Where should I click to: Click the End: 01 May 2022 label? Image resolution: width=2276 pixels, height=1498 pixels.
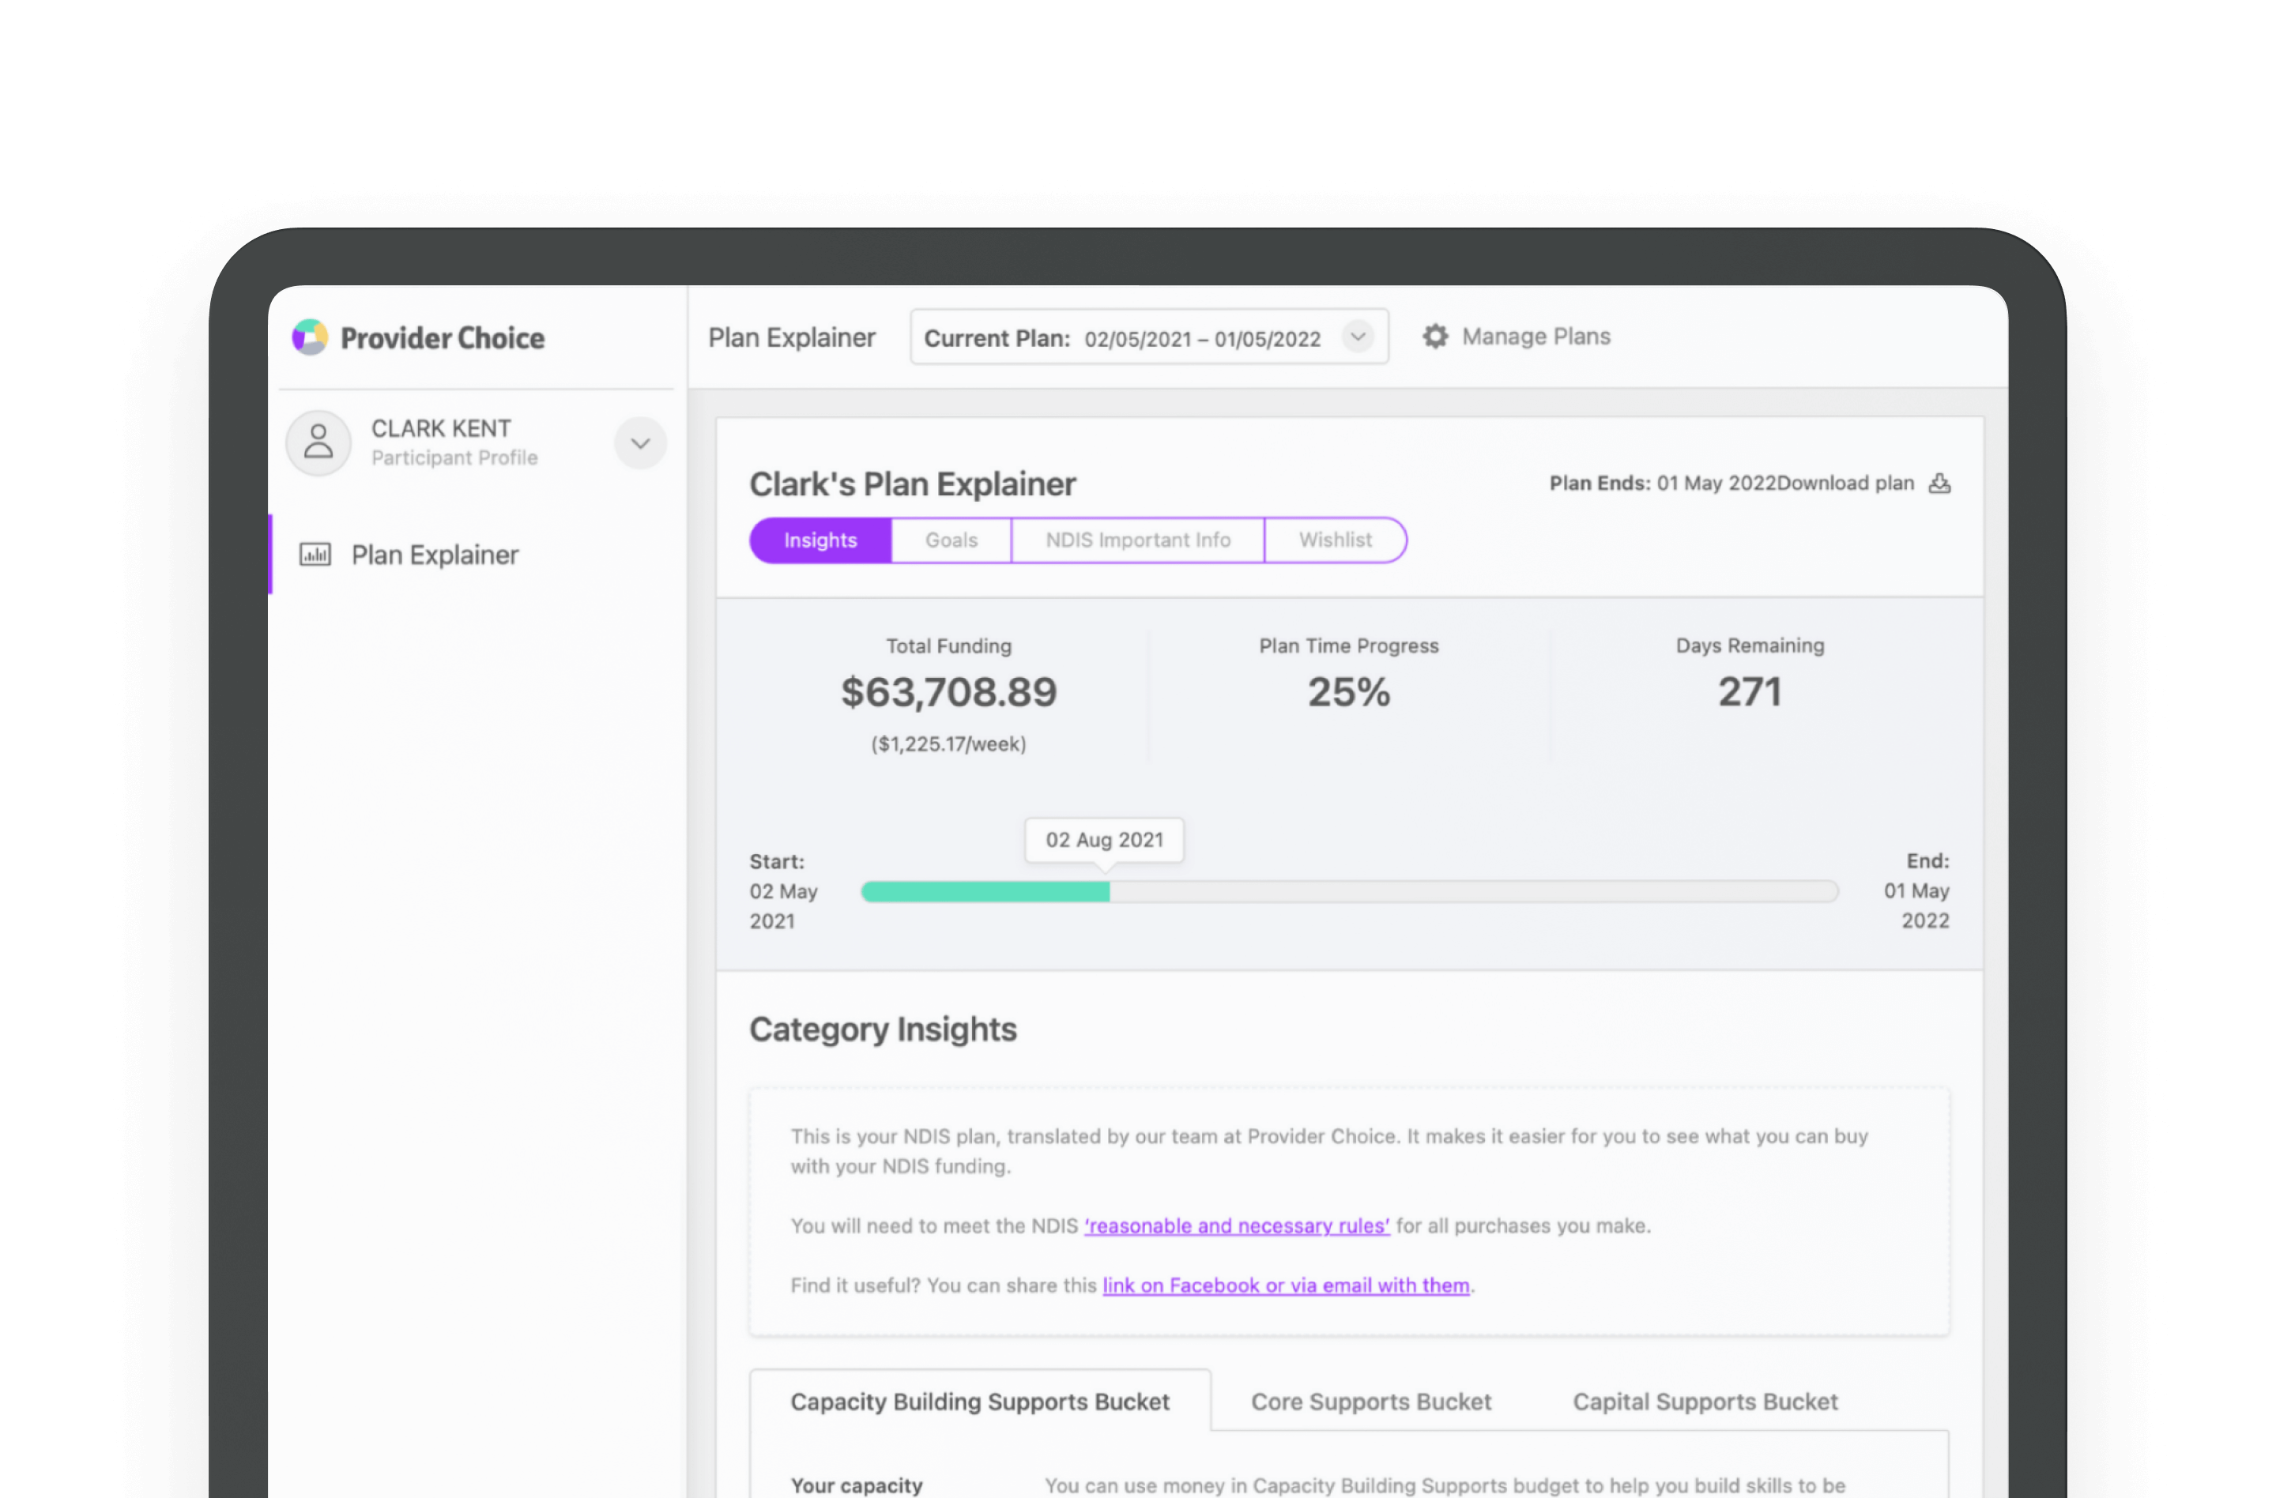tap(1916, 891)
